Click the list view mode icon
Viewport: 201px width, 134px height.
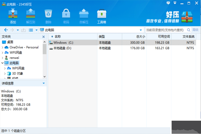click(31, 30)
